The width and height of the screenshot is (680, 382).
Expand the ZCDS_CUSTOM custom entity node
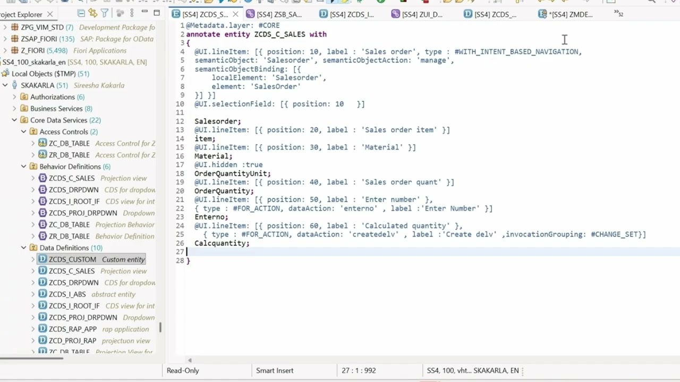coord(33,259)
